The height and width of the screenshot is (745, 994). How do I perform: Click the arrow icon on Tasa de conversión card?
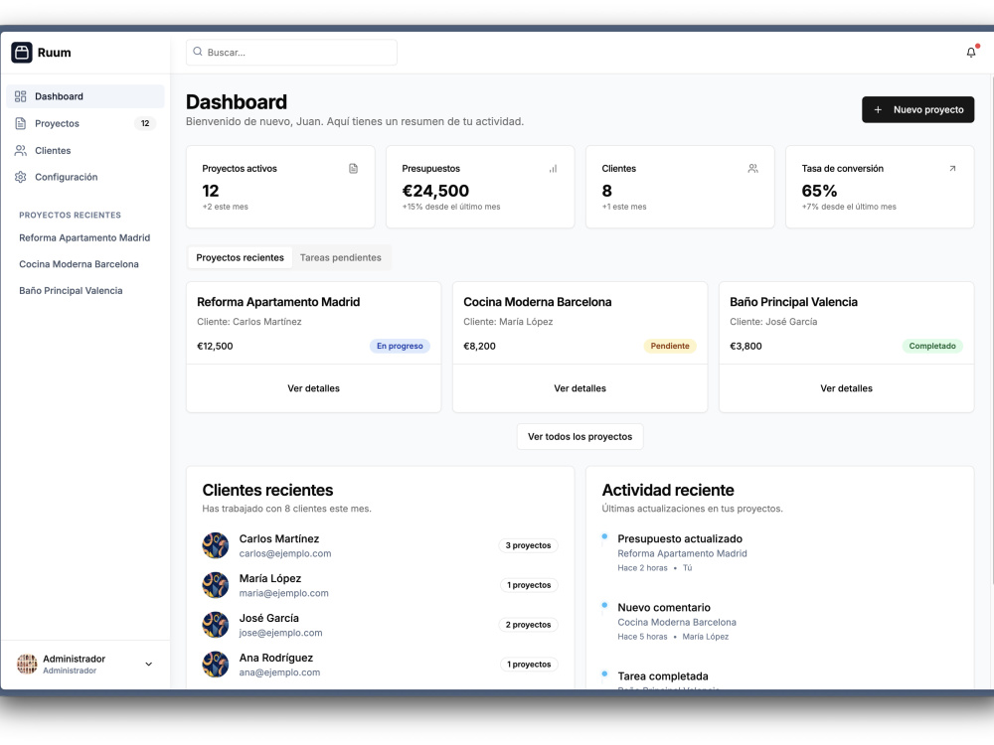(952, 169)
